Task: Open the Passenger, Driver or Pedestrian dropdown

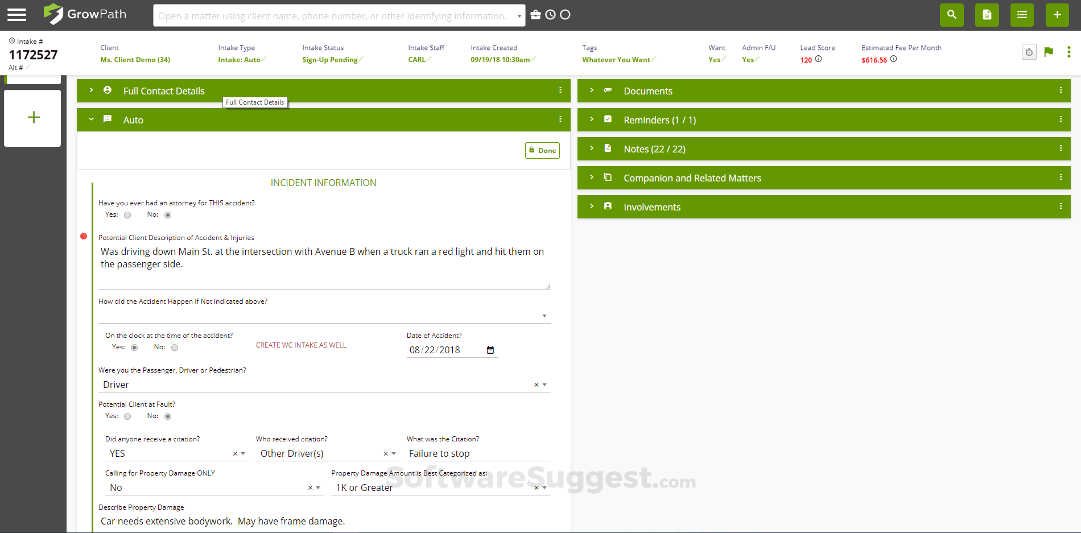Action: [544, 385]
